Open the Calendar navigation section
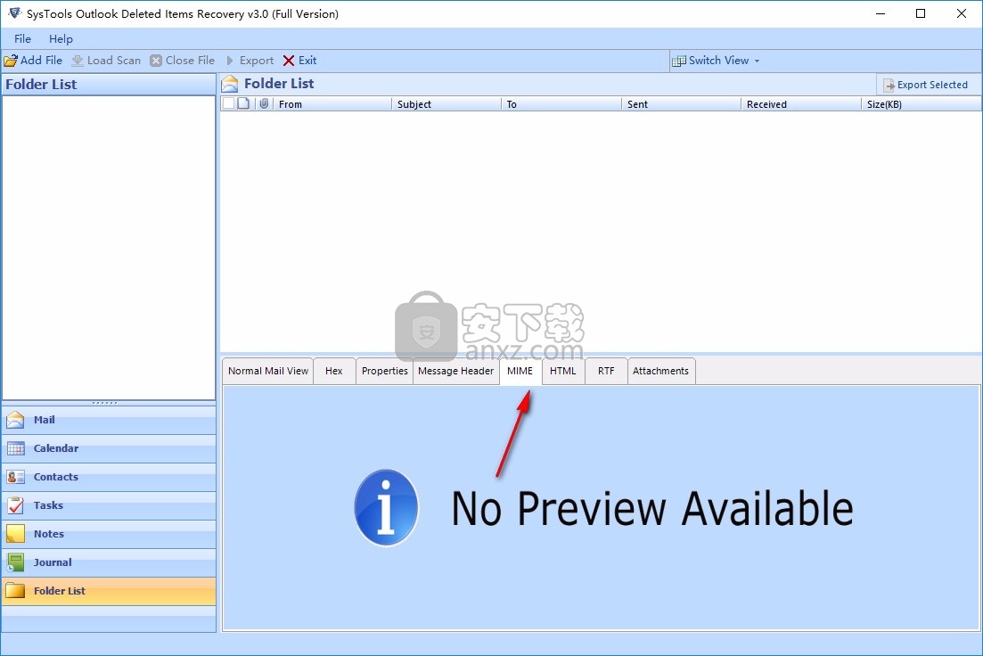The image size is (983, 656). coord(109,448)
